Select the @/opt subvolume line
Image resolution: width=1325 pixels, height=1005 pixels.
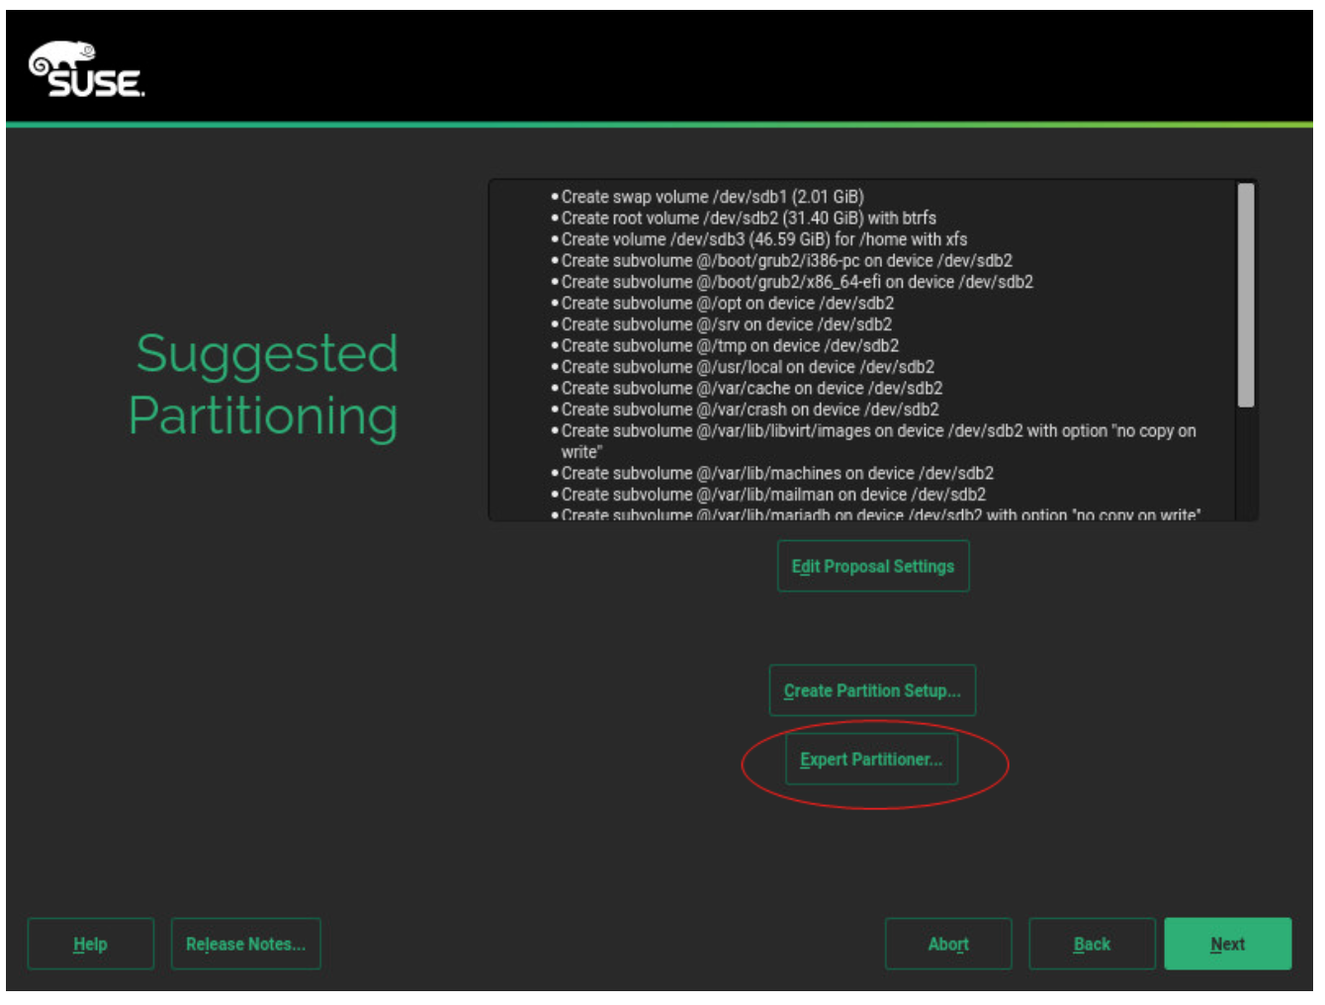point(727,304)
